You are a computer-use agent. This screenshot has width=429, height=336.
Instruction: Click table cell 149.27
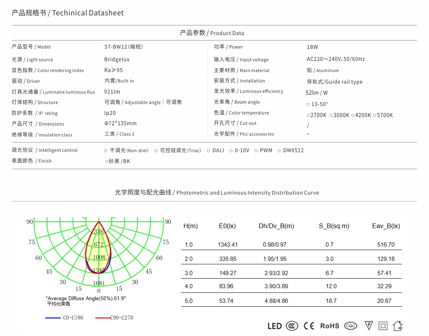(x=228, y=273)
